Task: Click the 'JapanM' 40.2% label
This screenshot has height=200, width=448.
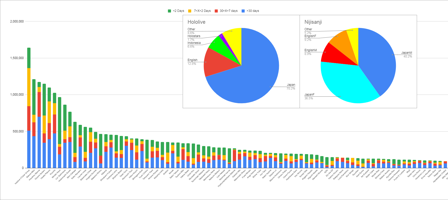Action: point(407,54)
